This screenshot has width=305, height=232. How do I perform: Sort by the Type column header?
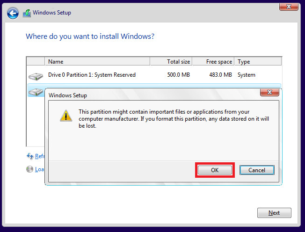258,61
